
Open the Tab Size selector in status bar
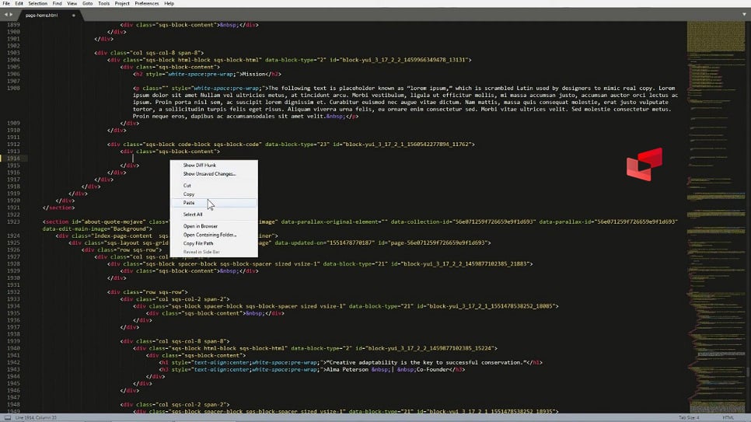tap(688, 417)
